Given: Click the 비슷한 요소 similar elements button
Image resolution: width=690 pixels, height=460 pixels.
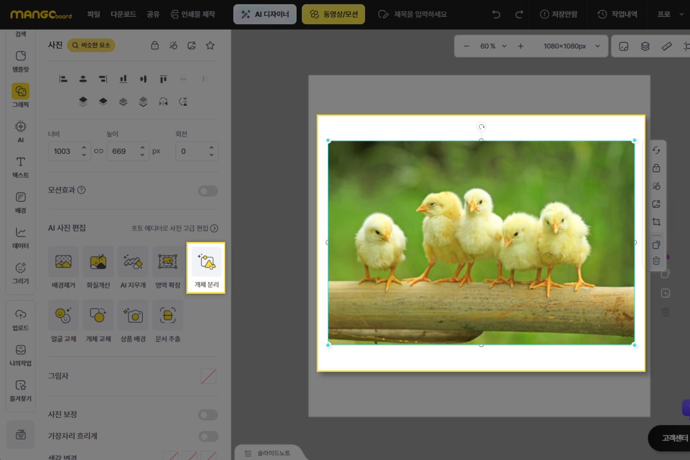Looking at the screenshot, I should (x=91, y=45).
